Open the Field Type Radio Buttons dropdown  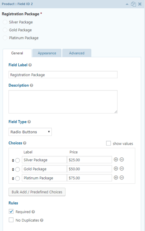30,132
